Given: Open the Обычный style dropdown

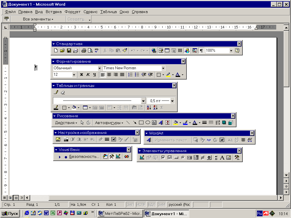Looking at the screenshot, I should (99, 68).
